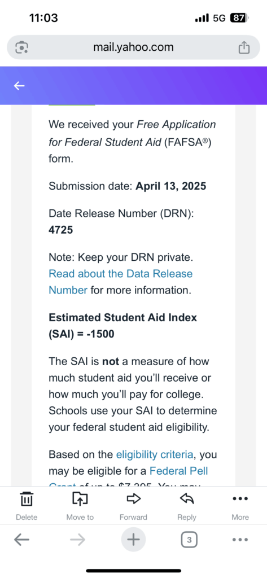Open the Move to folder icon
The width and height of the screenshot is (267, 578).
pyautogui.click(x=80, y=499)
